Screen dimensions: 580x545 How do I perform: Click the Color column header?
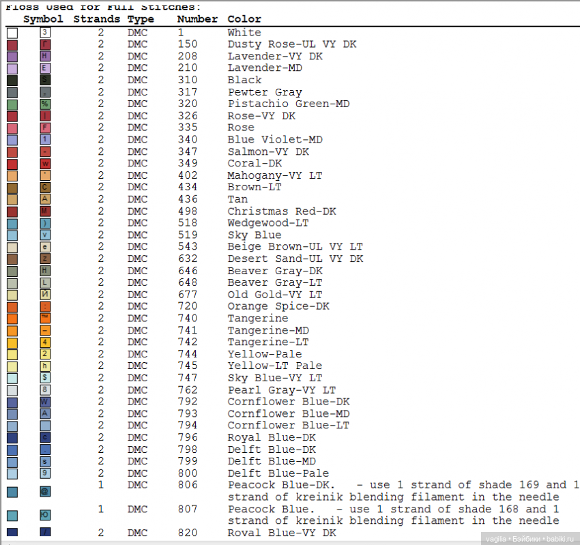[244, 19]
